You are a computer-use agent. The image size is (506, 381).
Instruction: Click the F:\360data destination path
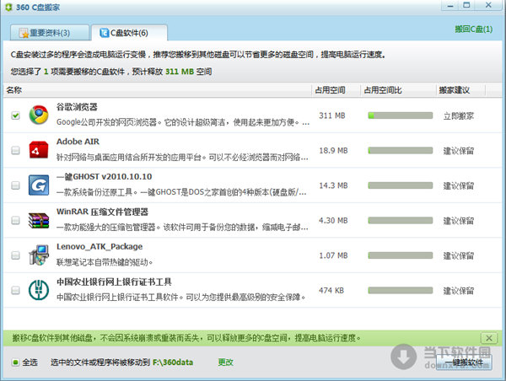pyautogui.click(x=173, y=362)
